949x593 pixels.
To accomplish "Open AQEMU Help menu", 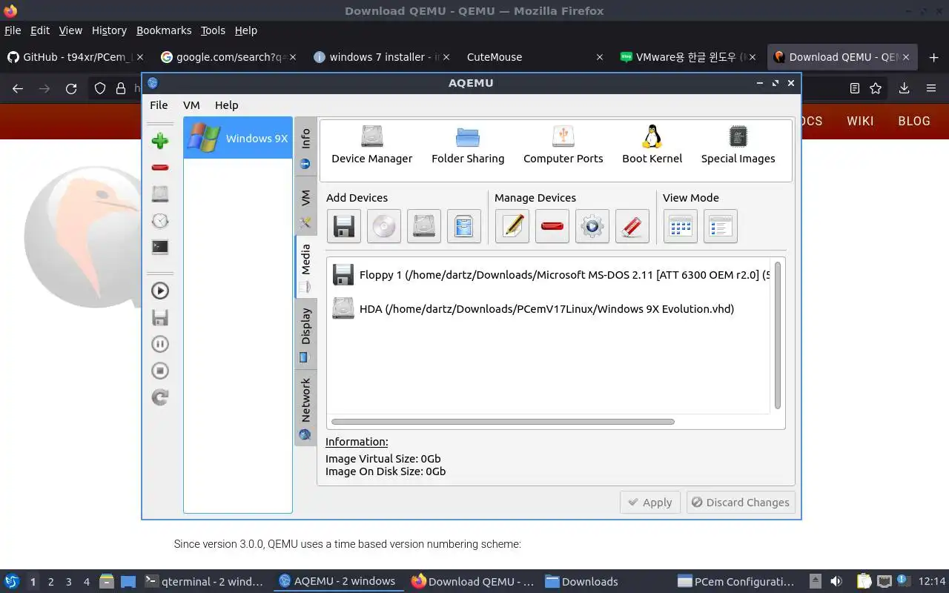I will pyautogui.click(x=226, y=105).
